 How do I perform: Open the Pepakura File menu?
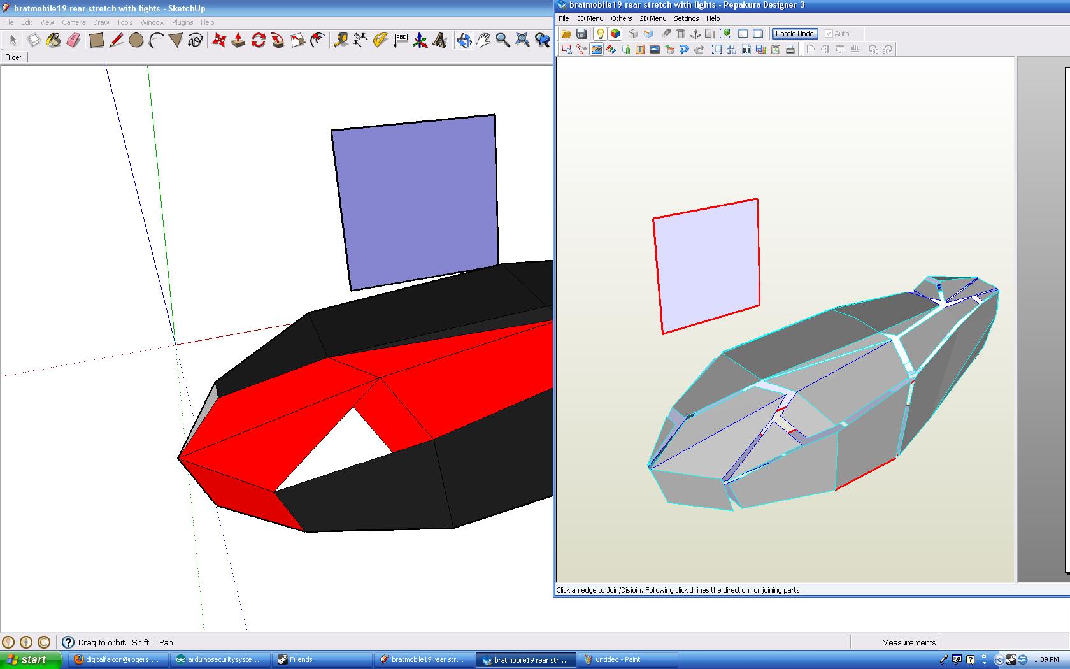coord(564,18)
